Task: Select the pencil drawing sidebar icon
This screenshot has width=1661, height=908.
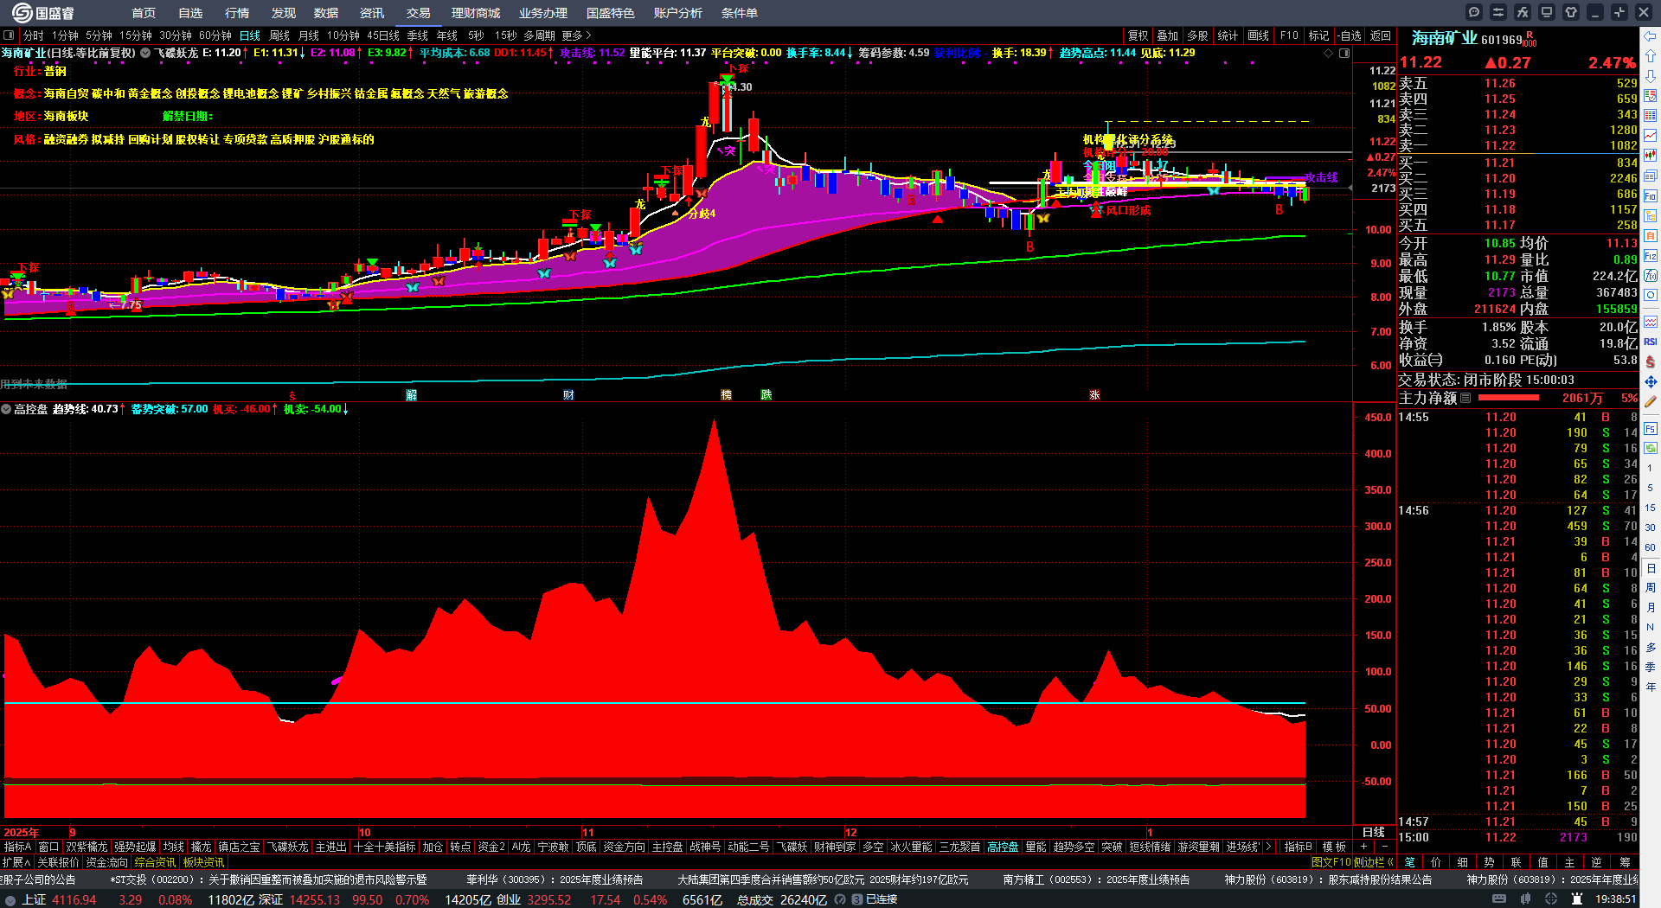Action: (x=1651, y=401)
